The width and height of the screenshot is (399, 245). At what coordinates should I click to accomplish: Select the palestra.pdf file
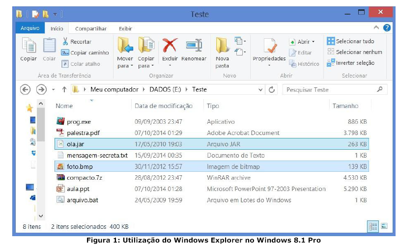(83, 133)
